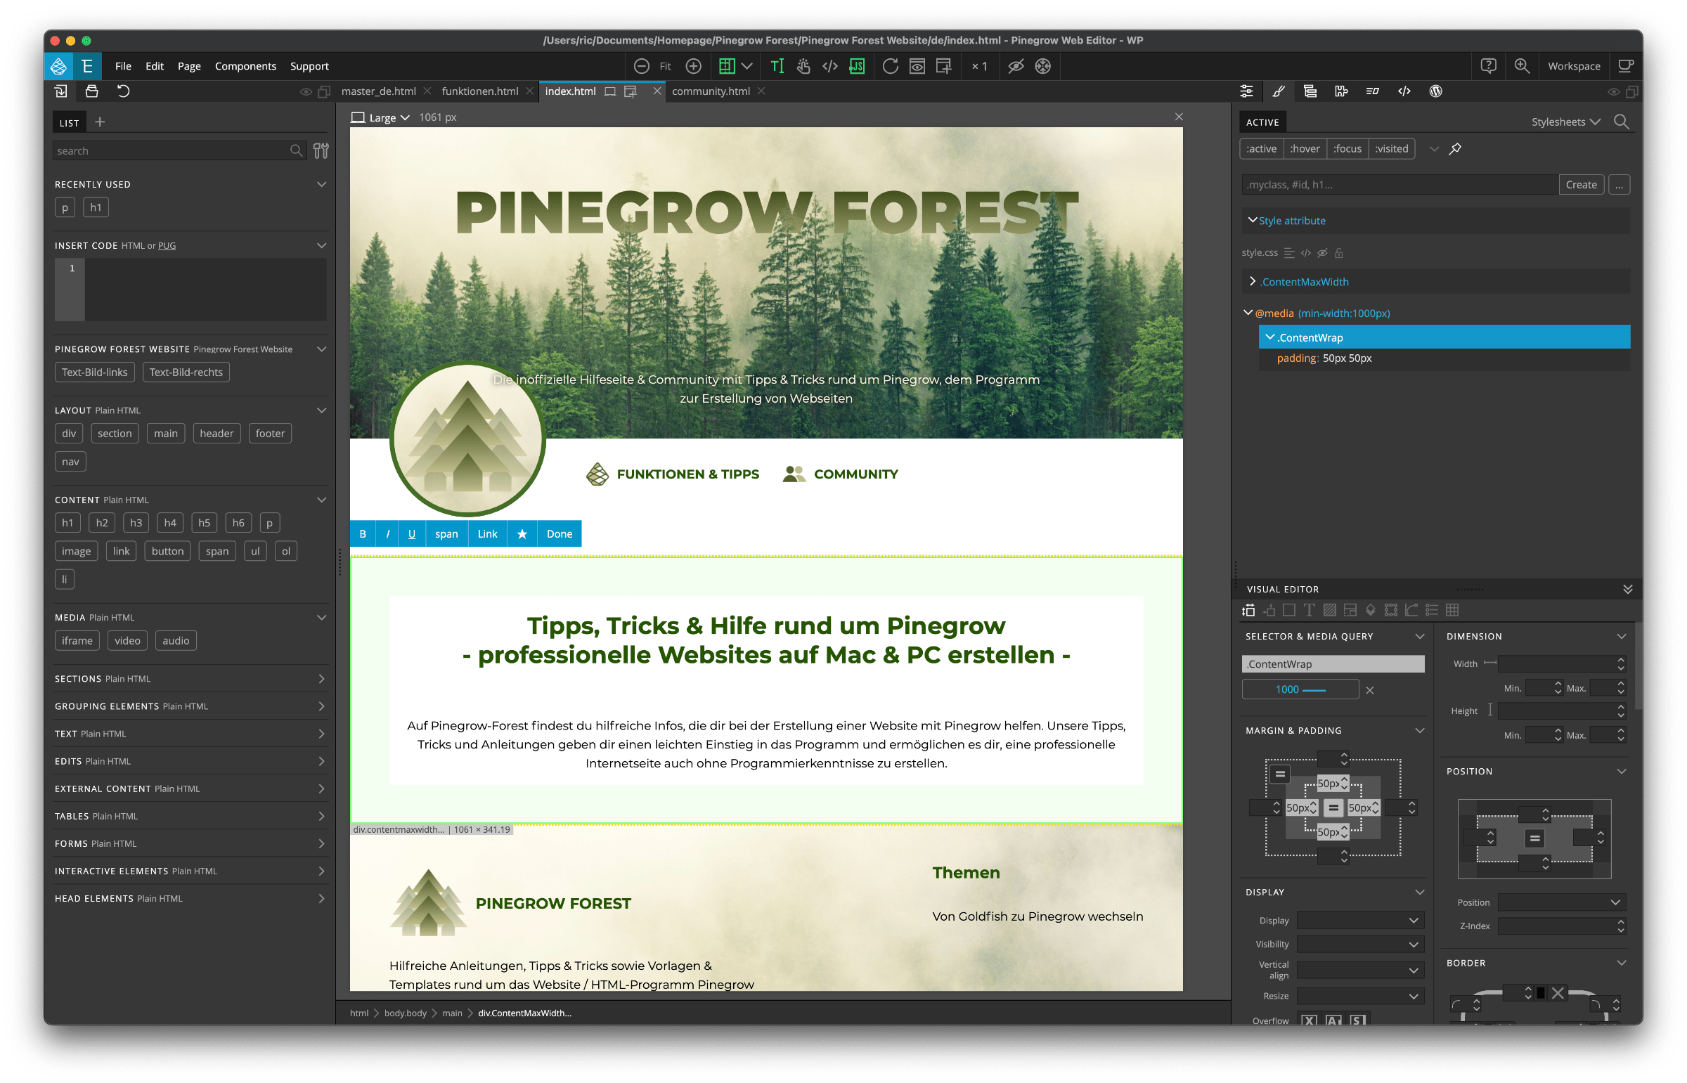Expand the .ContentMaxWidth rule
The height and width of the screenshot is (1083, 1687).
coord(1253,281)
